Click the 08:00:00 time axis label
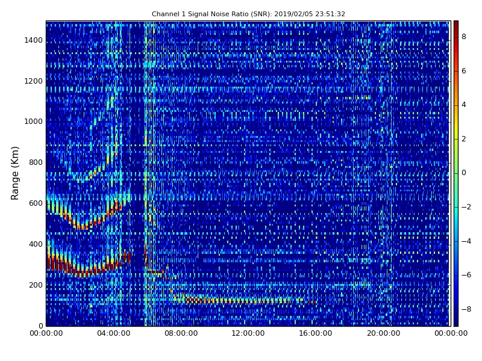 (x=181, y=333)
